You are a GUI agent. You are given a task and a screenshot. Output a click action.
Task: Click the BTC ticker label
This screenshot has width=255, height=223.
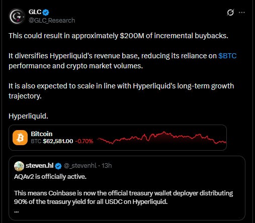click(36, 141)
